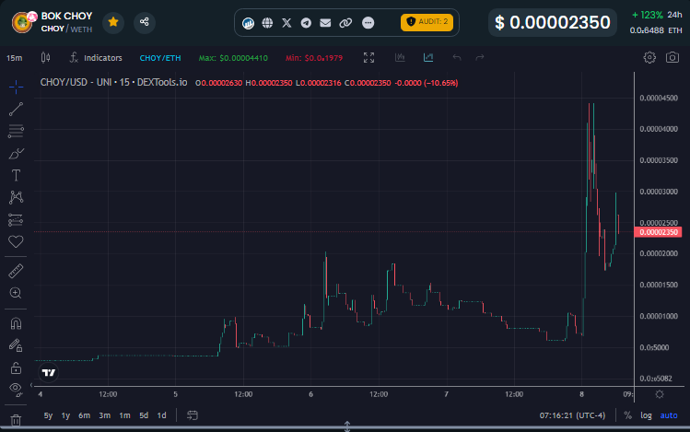Undo the last chart action
The height and width of the screenshot is (432, 690).
(457, 58)
